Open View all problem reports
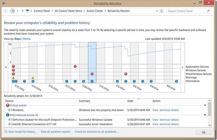The width and height of the screenshot is (217, 140). [x=56, y=132]
